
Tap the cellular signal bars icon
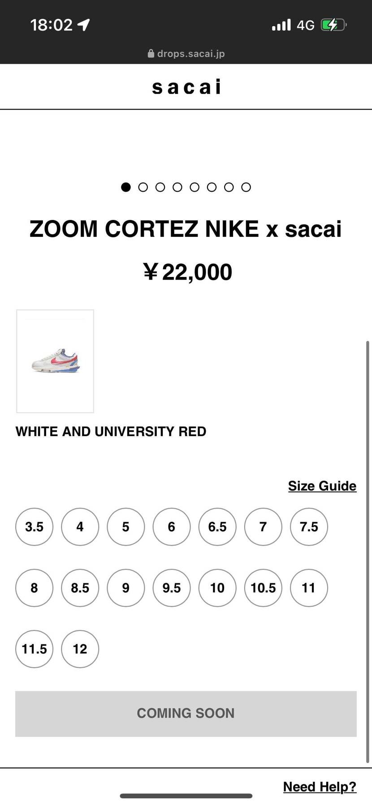[281, 25]
